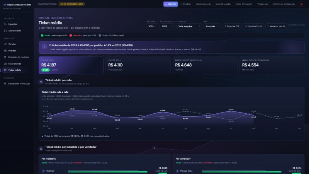Screen dimensions: 309x174
Task: Click Relatórios gerais in the top bar
Action: pyautogui.click(x=203, y=4)
